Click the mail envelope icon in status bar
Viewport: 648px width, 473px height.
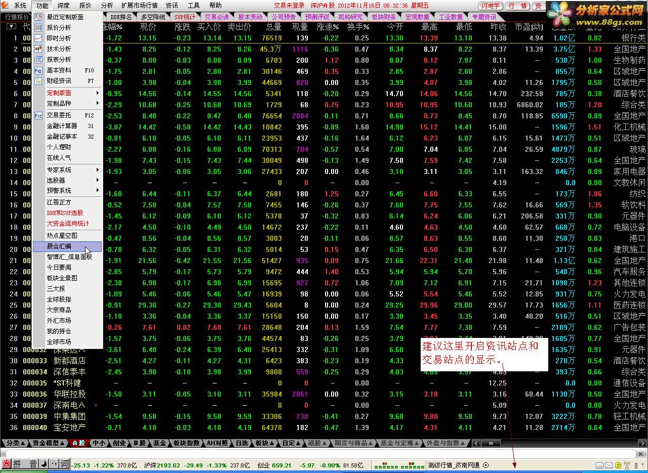point(609,465)
